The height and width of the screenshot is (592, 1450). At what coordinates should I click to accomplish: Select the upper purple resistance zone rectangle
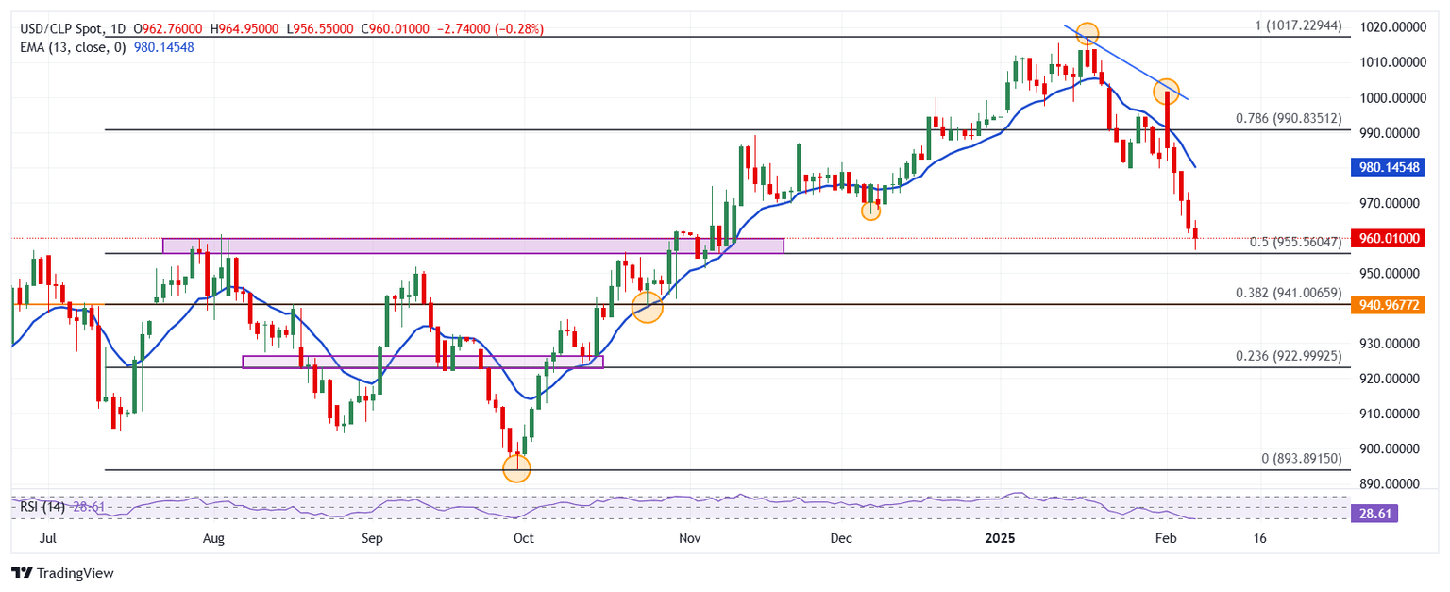pyautogui.click(x=472, y=245)
